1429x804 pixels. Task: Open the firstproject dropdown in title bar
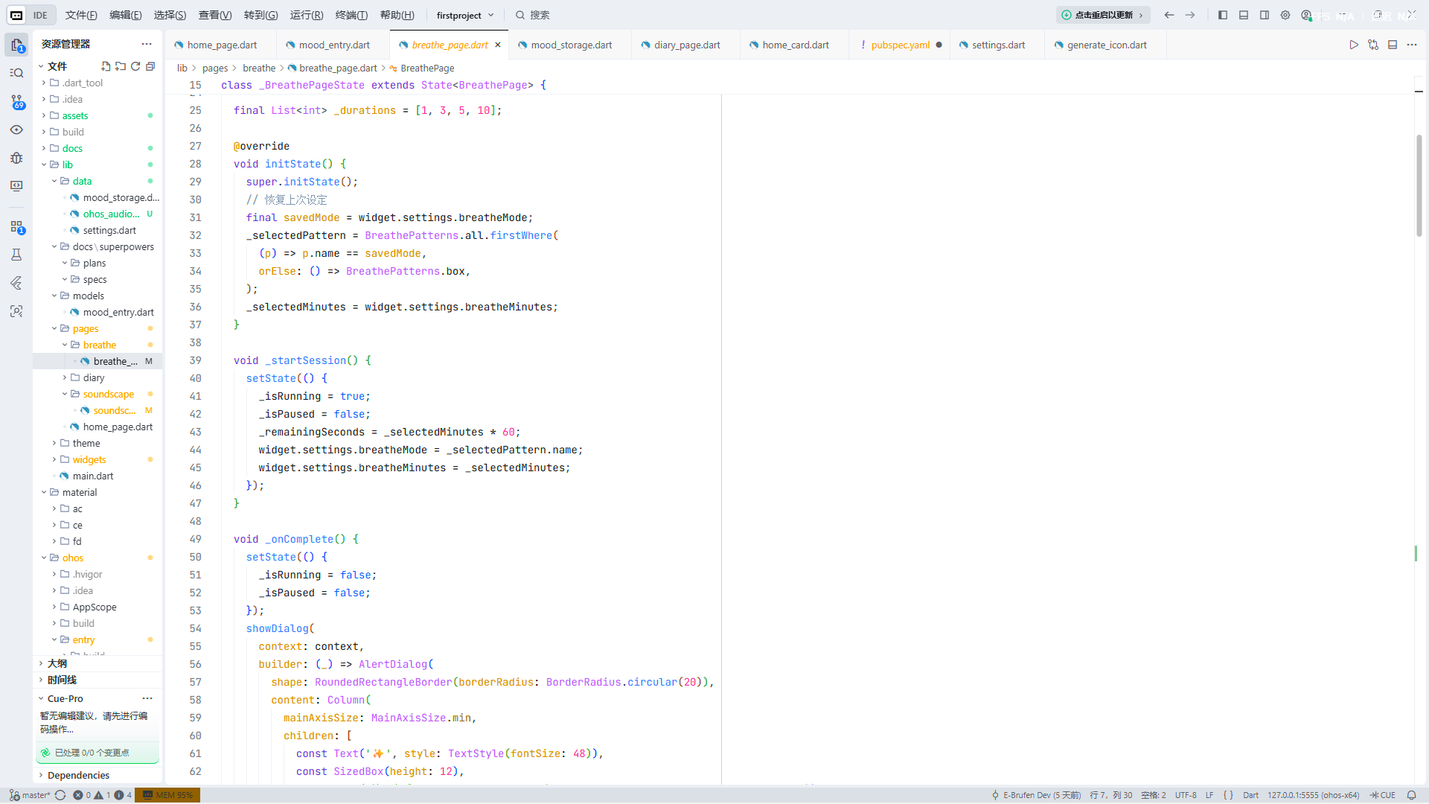(x=464, y=15)
